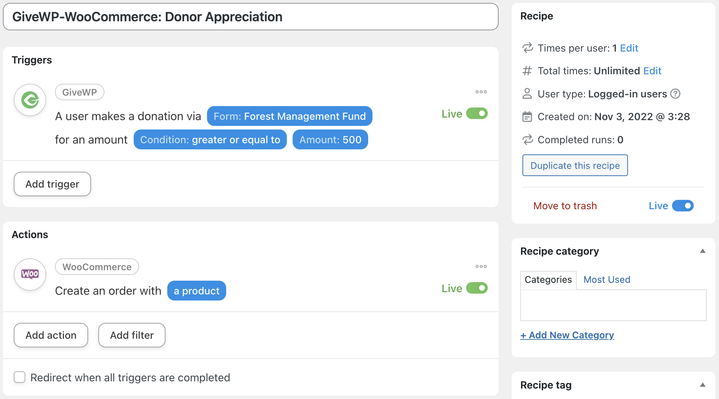Screen dimensions: 719x399
Task: Click the User type person icon
Action: click(x=528, y=94)
